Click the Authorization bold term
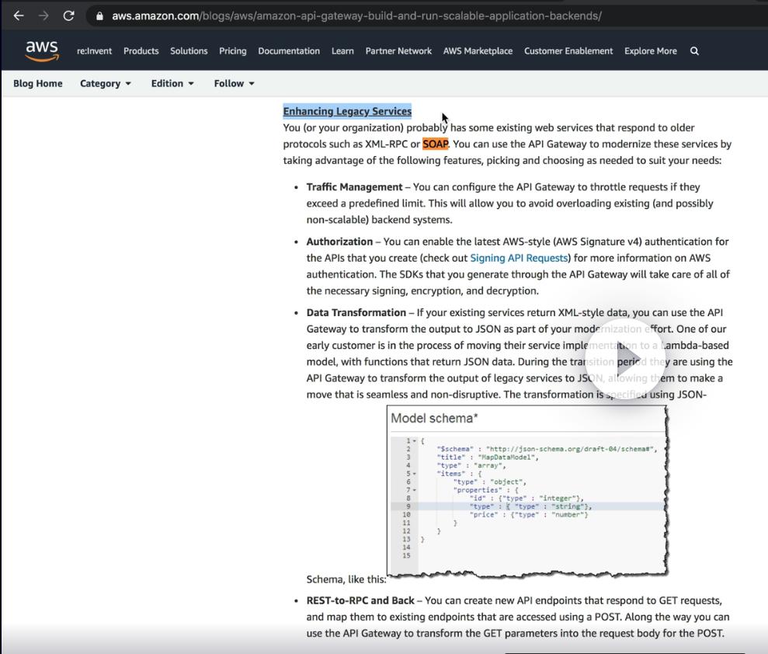 pyautogui.click(x=339, y=242)
